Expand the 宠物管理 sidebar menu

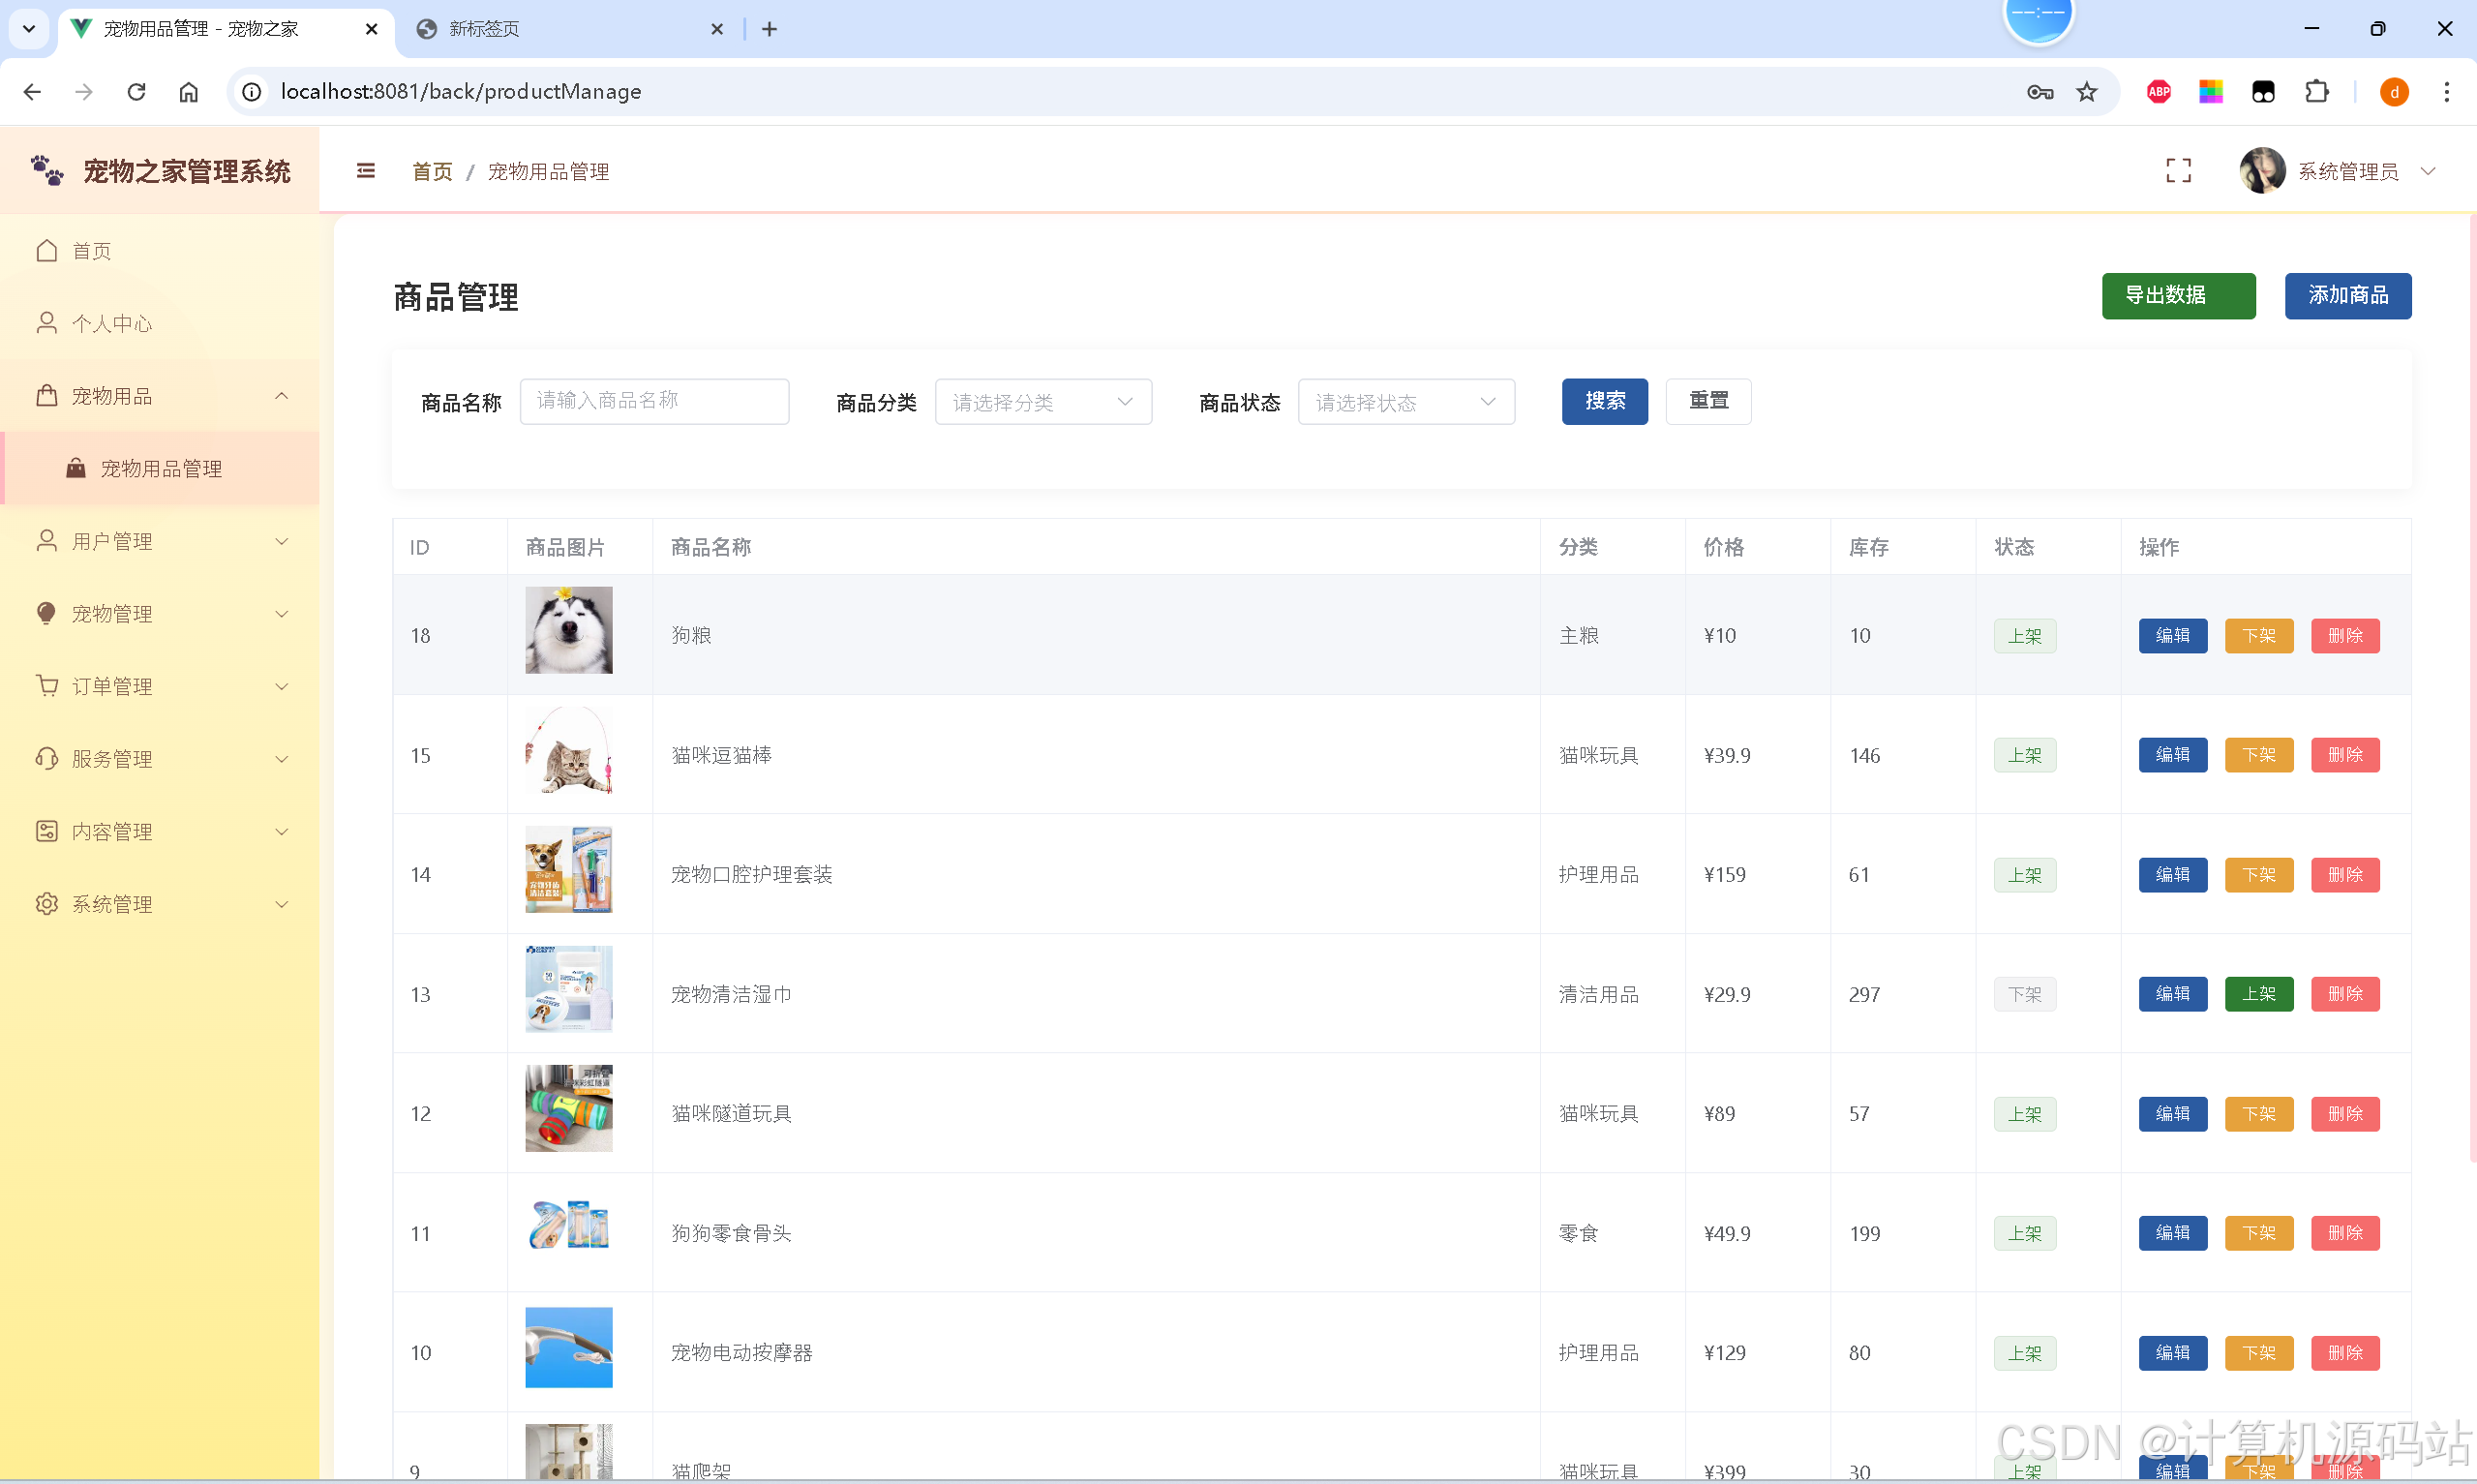pyautogui.click(x=160, y=613)
